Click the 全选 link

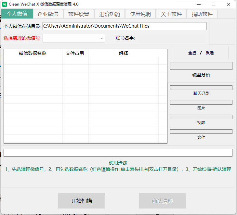pos(192,53)
